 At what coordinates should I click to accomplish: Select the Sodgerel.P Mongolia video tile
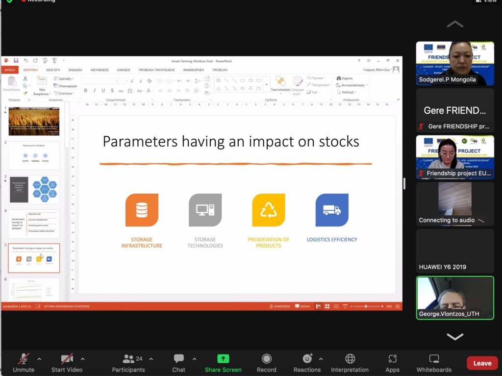click(x=455, y=63)
